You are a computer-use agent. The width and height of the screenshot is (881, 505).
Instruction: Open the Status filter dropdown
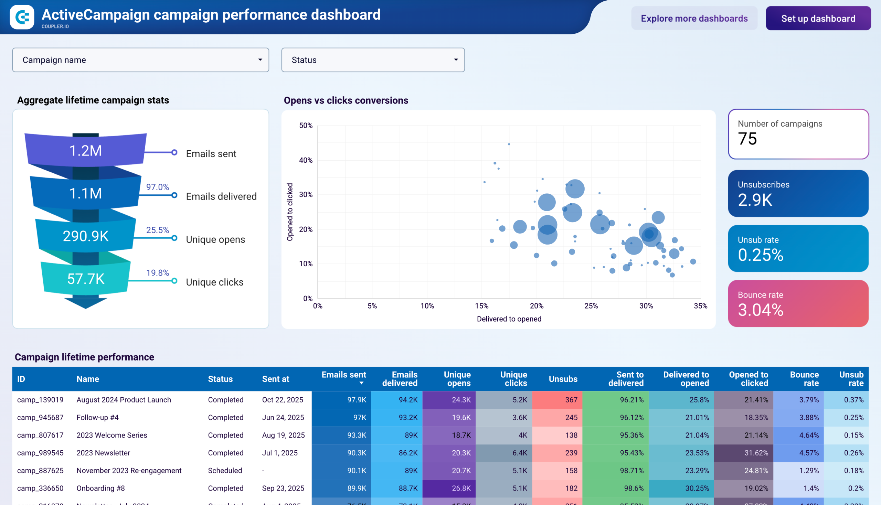372,60
